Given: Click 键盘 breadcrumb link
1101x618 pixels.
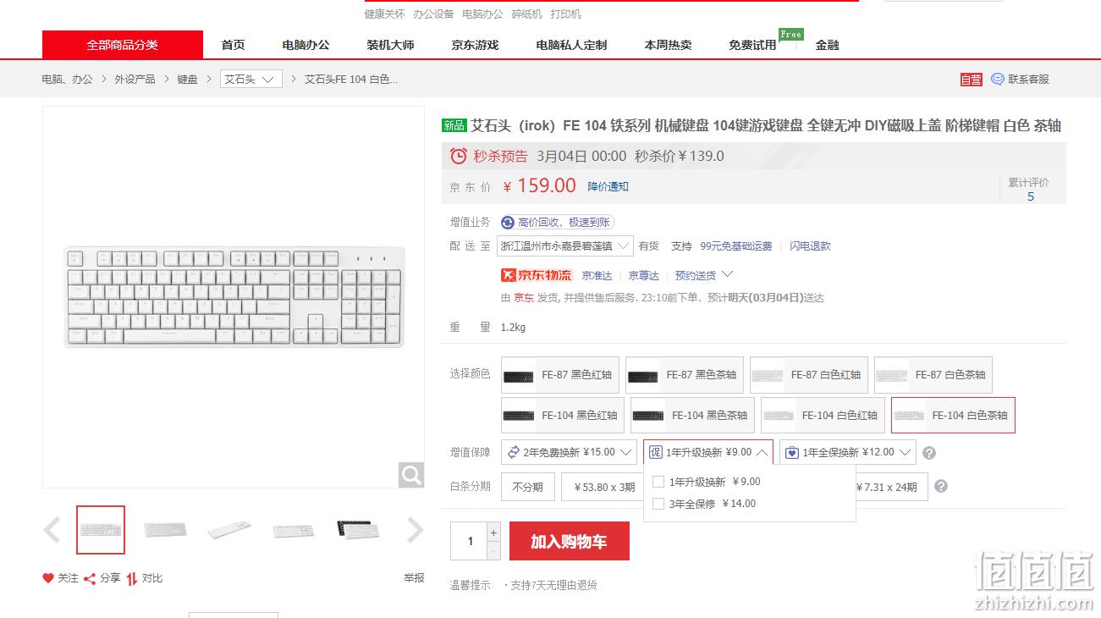Looking at the screenshot, I should (187, 79).
